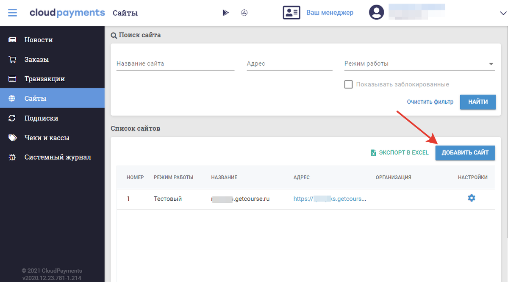Open the getcourse site address link
This screenshot has width=508, height=282.
(x=330, y=199)
